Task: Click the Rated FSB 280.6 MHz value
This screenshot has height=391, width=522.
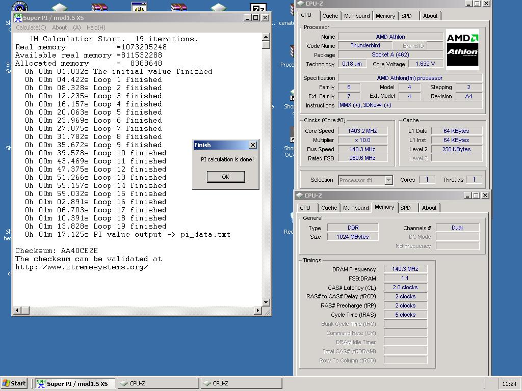Action: click(x=362, y=158)
